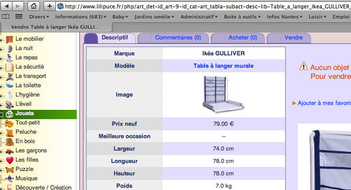Click the Tout-petit toy train icon
The width and height of the screenshot is (351, 190).
pyautogui.click(x=9, y=124)
